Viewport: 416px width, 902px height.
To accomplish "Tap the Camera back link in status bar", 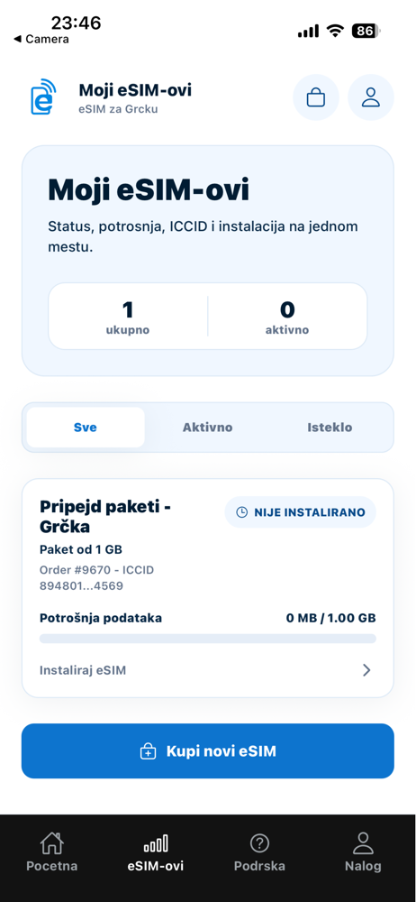I will coord(41,39).
